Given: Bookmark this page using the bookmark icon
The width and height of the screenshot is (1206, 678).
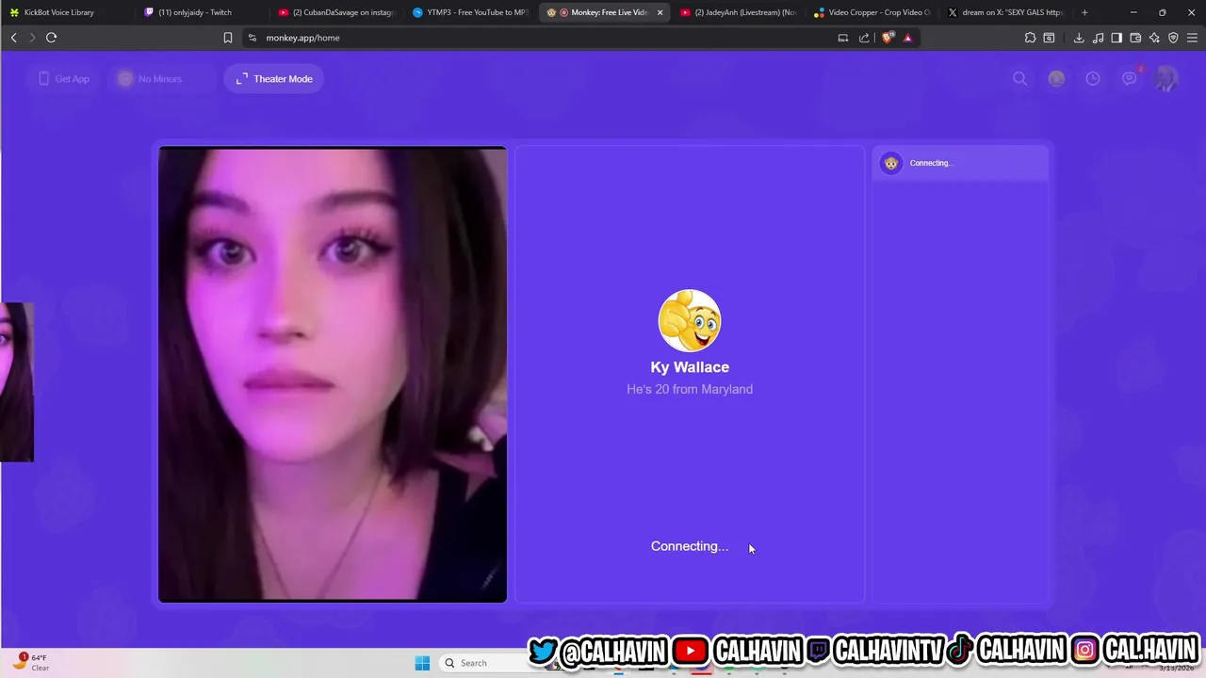Looking at the screenshot, I should click(x=228, y=38).
